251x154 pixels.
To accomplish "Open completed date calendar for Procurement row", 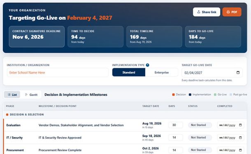I will click(x=240, y=150).
